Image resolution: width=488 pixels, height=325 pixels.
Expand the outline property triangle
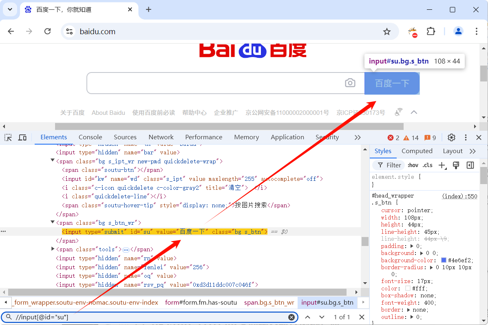tap(412, 317)
